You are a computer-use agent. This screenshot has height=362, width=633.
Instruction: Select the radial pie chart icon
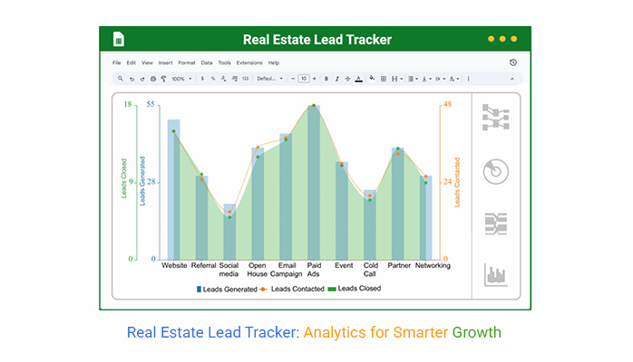point(496,171)
